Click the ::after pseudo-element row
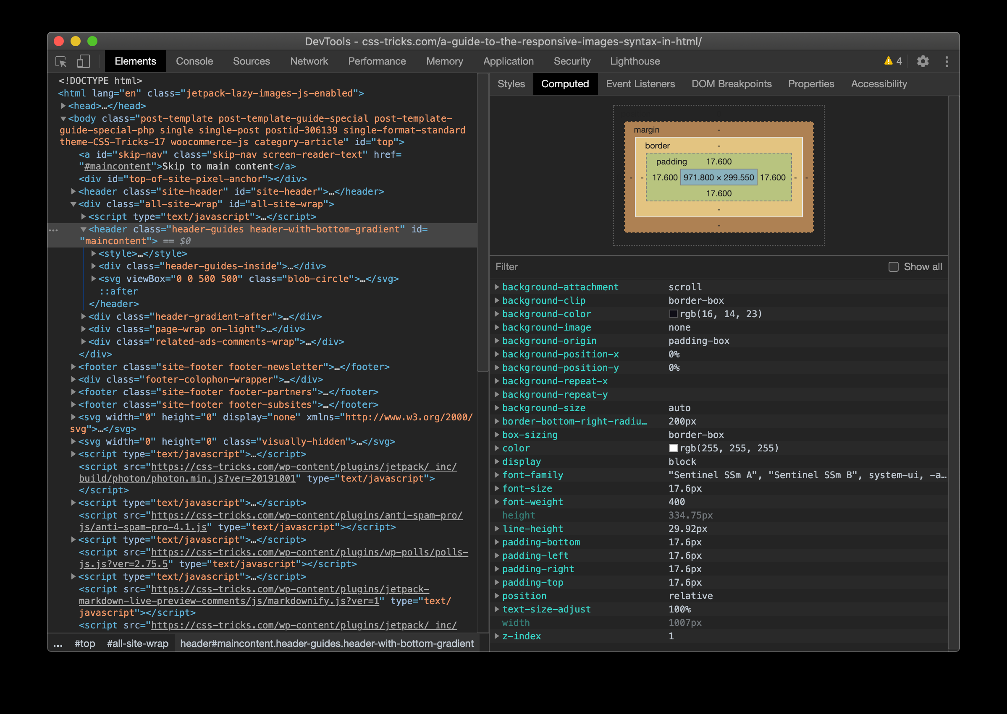Viewport: 1007px width, 714px height. [x=118, y=292]
